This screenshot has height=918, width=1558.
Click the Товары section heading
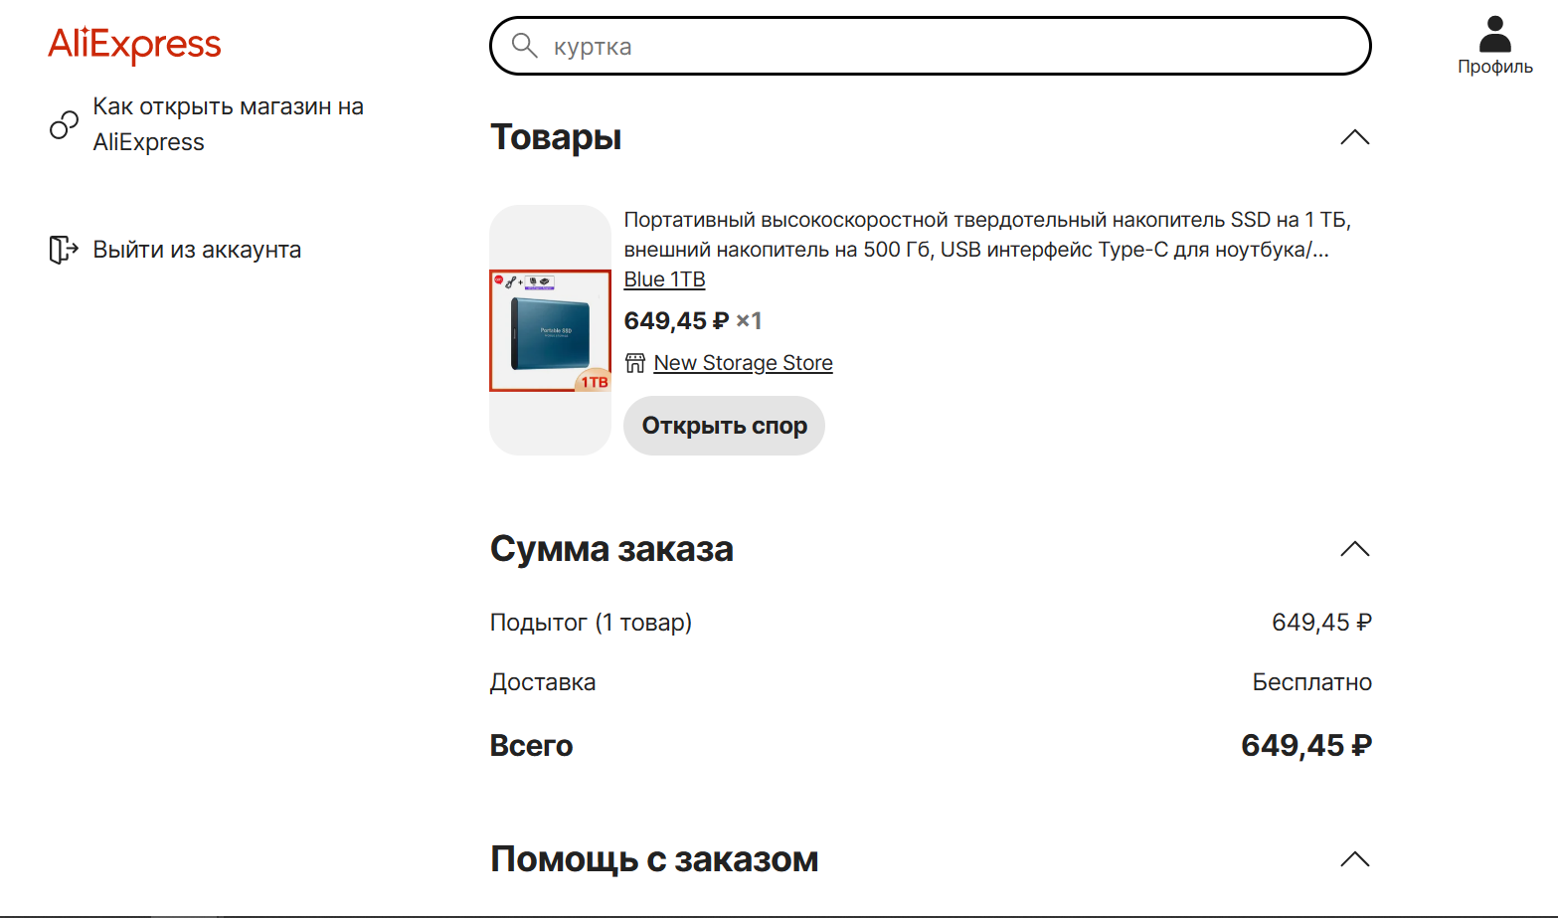coord(556,137)
